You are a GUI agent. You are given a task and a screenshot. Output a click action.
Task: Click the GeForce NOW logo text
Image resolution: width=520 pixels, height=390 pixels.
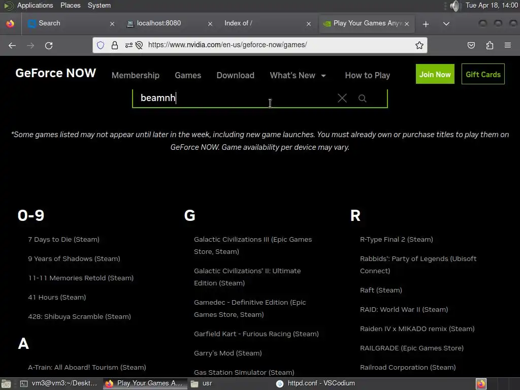tap(56, 73)
